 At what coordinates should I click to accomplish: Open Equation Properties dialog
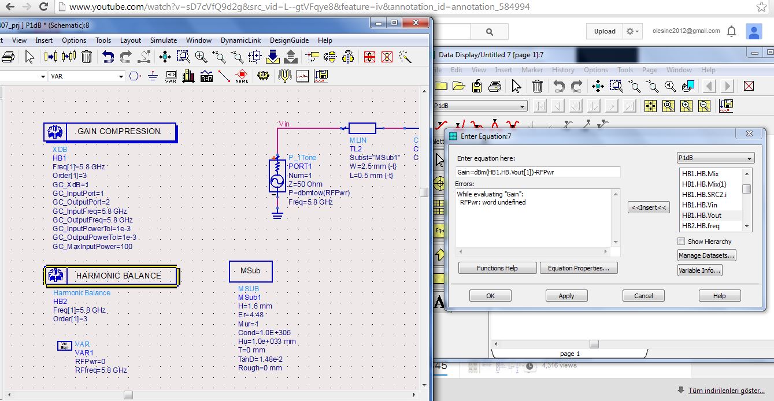coord(579,268)
